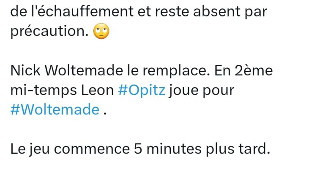Click the word 'mi-temps' in the post
317x181 pixels.
[44, 90]
